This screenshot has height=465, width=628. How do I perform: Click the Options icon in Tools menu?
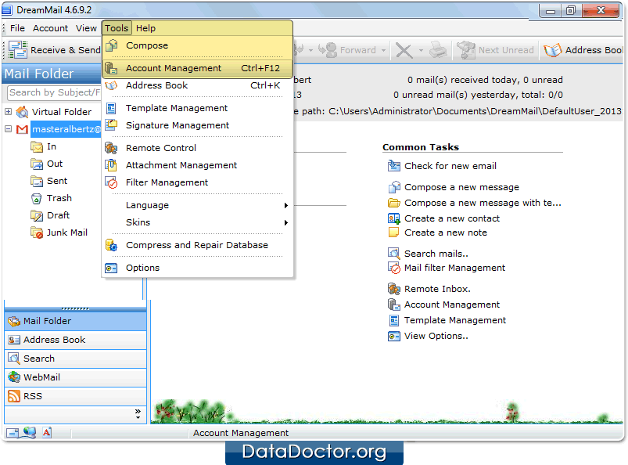click(111, 268)
